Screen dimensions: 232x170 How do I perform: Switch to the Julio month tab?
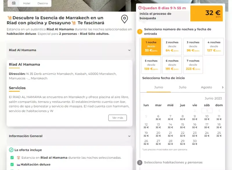[182, 87]
